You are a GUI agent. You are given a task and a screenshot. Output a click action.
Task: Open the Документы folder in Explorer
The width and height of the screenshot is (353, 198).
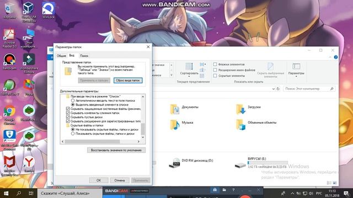[x=185, y=109]
